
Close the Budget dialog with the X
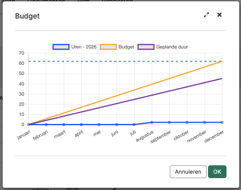(219, 15)
